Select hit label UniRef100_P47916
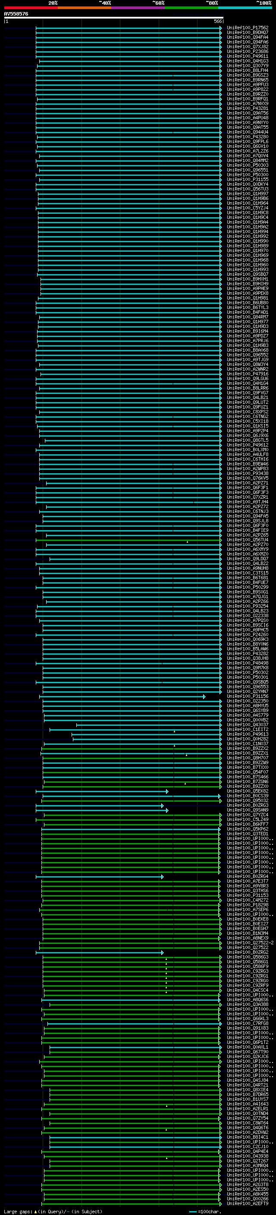The image size is (276, 1215). [x=247, y=374]
